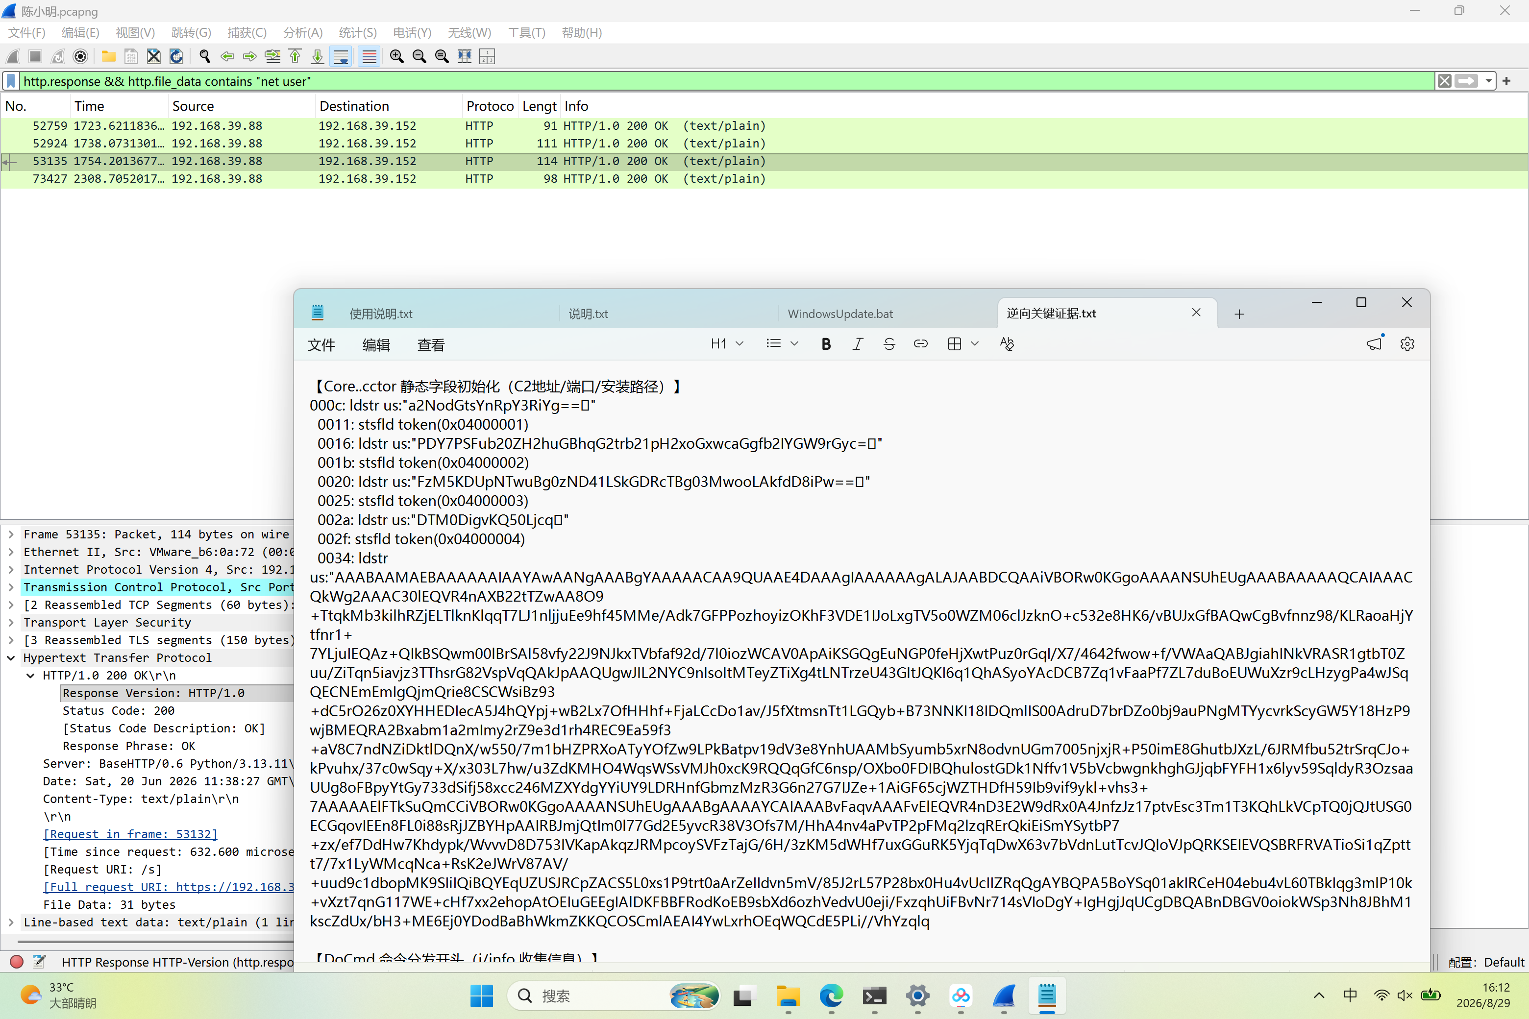Image resolution: width=1529 pixels, height=1019 pixels.
Task: Open the 分析(A) menu
Action: [303, 32]
